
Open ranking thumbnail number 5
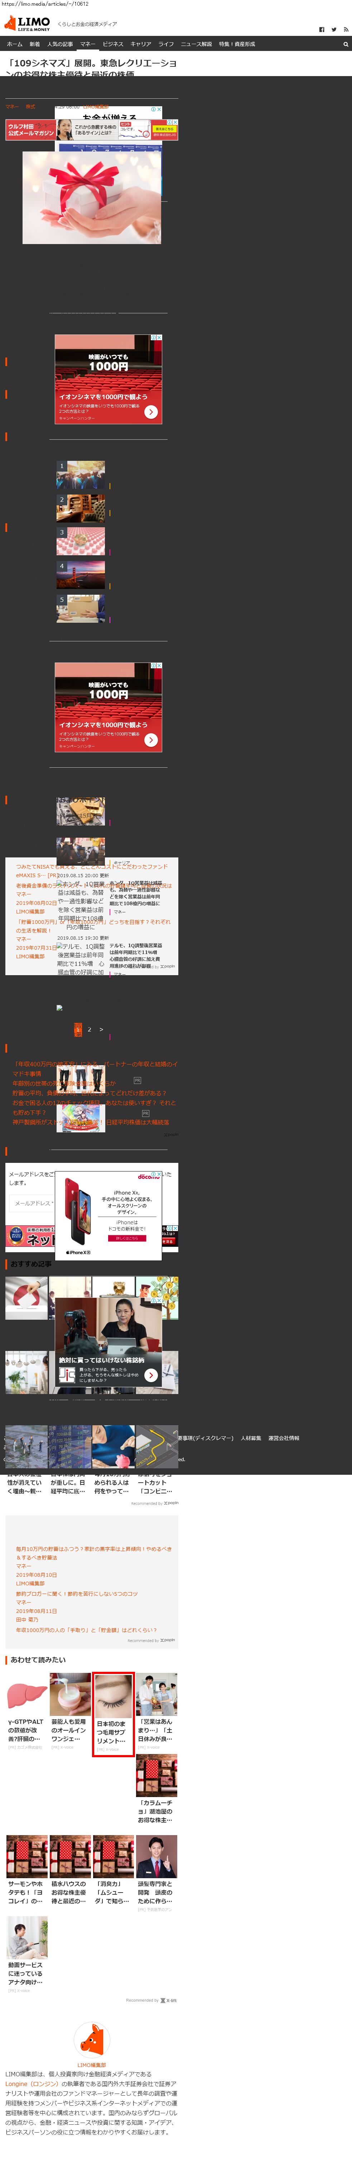tap(81, 609)
